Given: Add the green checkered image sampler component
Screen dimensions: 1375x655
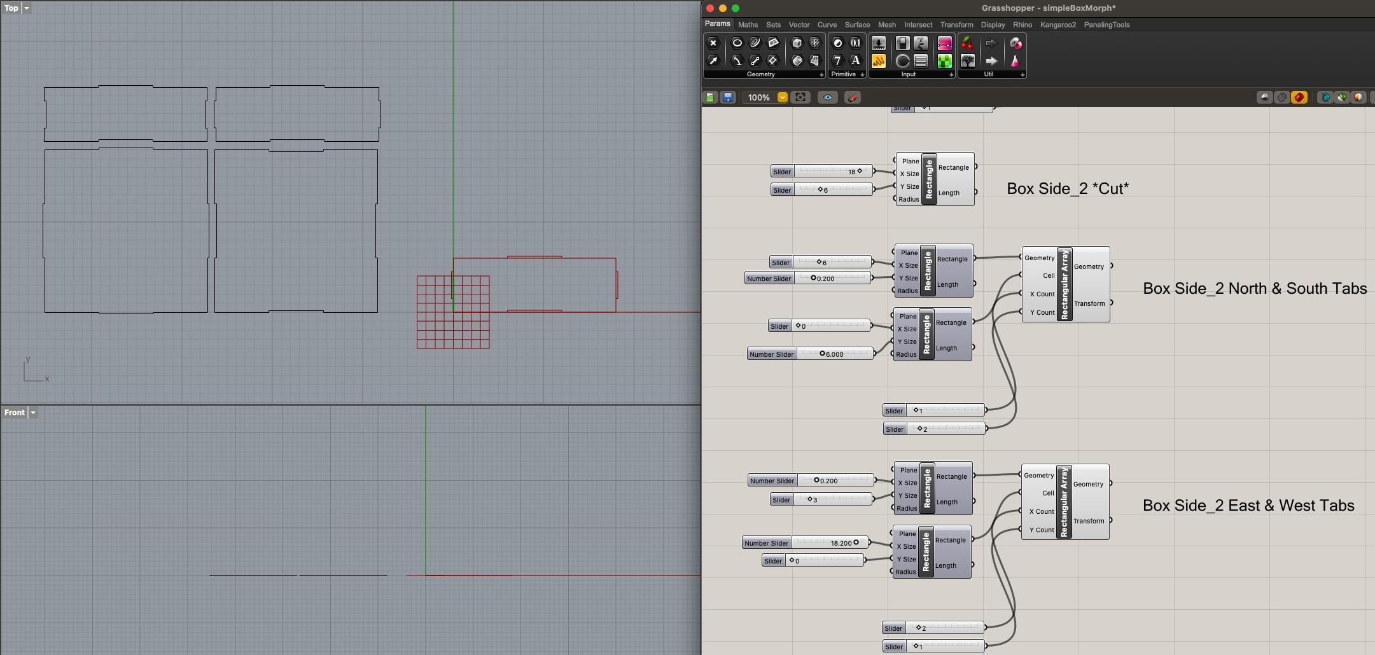Looking at the screenshot, I should (945, 61).
